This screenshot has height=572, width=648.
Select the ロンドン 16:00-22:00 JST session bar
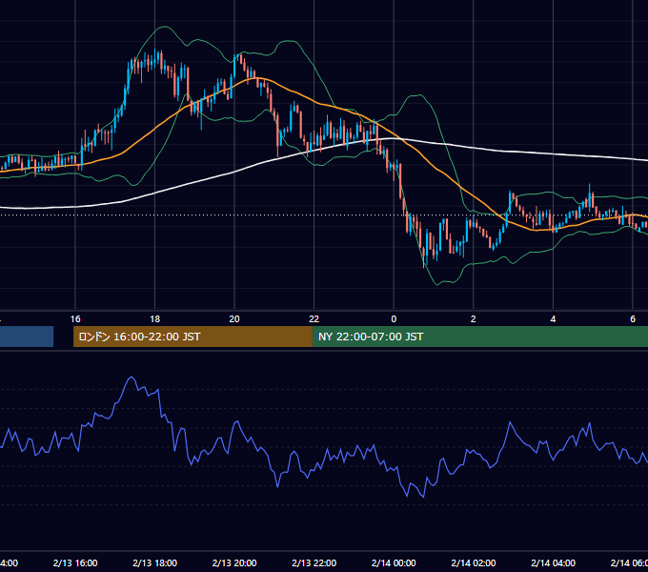(x=192, y=337)
